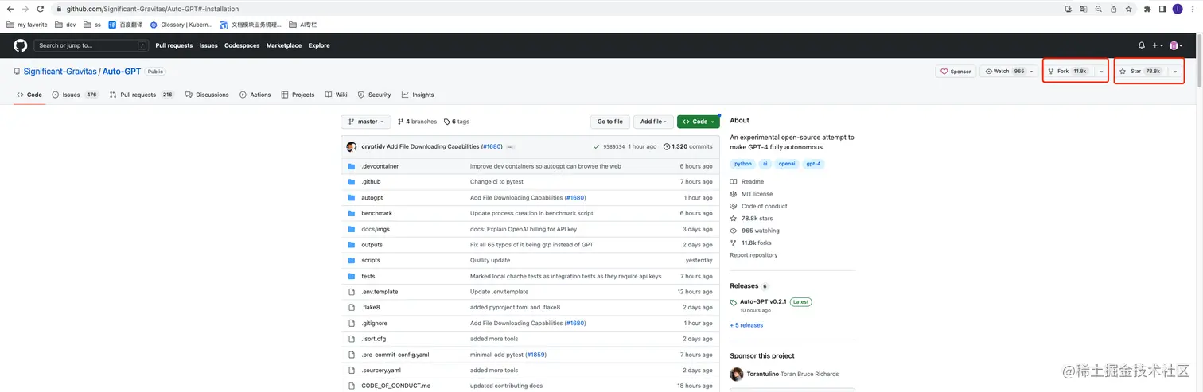Open Chrome three-dot menu
1203x392 pixels.
(1193, 9)
